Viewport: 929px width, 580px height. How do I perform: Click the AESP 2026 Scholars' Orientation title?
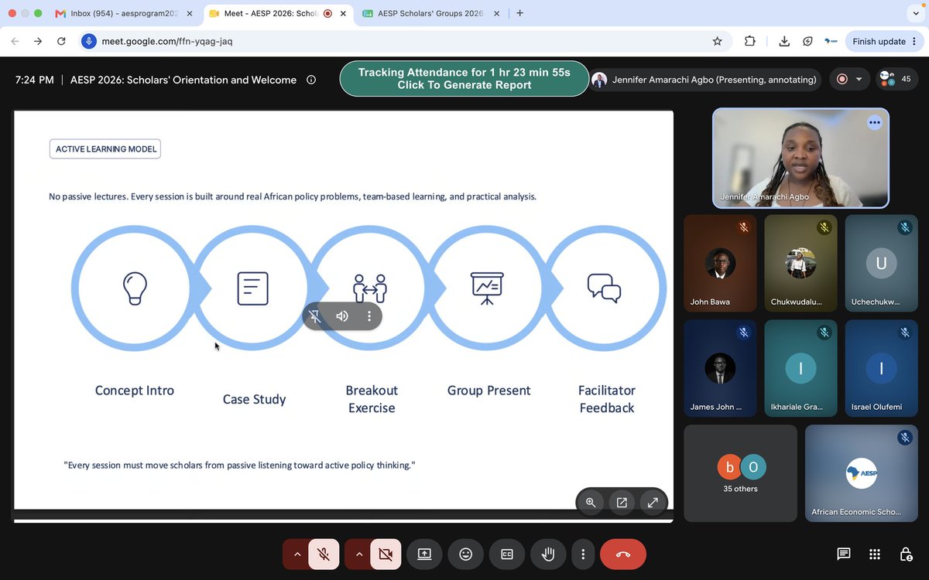tap(183, 80)
